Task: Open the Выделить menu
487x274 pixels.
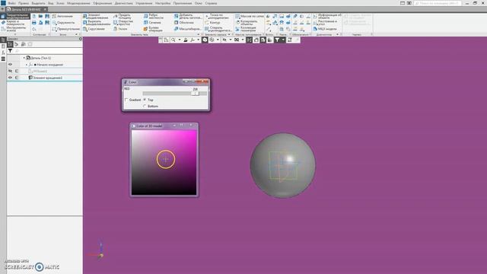Action: click(x=38, y=3)
